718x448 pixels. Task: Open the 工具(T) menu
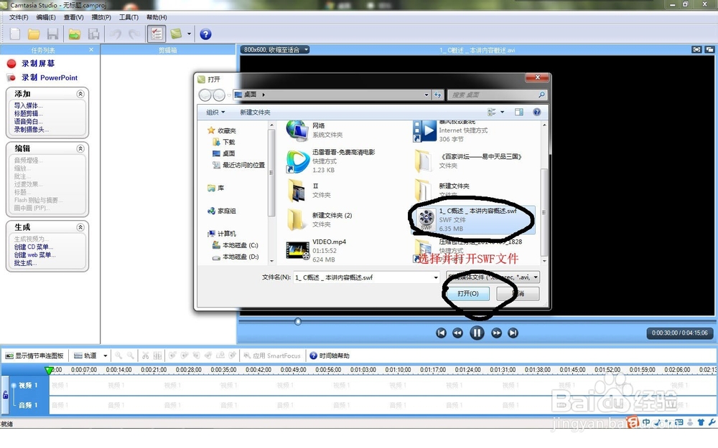(129, 17)
